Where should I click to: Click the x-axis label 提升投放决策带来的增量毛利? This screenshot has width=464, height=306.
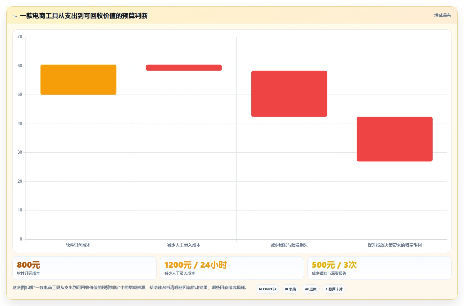394,245
